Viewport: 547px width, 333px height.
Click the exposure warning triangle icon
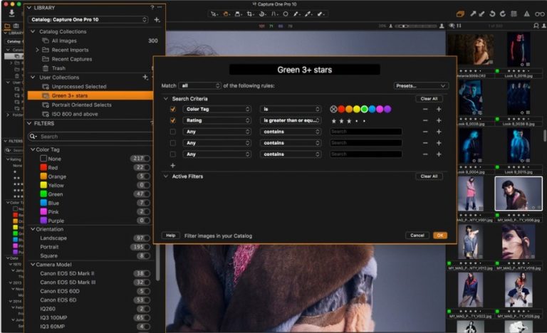click(x=527, y=14)
